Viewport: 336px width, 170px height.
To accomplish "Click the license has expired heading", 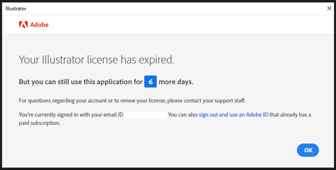I will click(x=96, y=60).
